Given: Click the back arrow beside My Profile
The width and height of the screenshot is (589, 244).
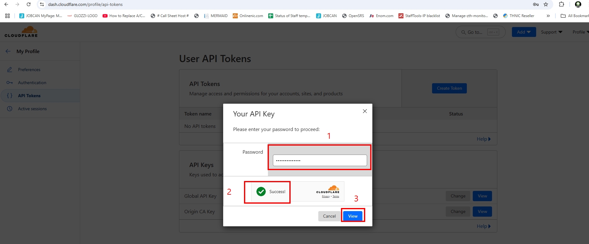Looking at the screenshot, I should click(x=8, y=51).
